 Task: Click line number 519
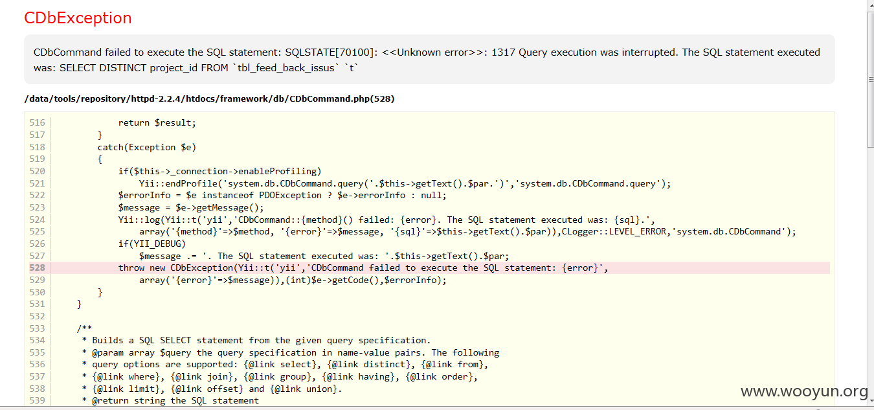pyautogui.click(x=38, y=159)
